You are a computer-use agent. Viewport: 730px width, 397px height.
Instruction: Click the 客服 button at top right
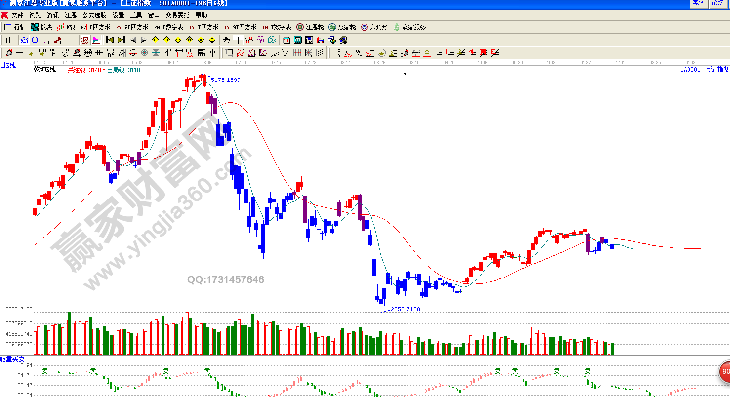(698, 3)
